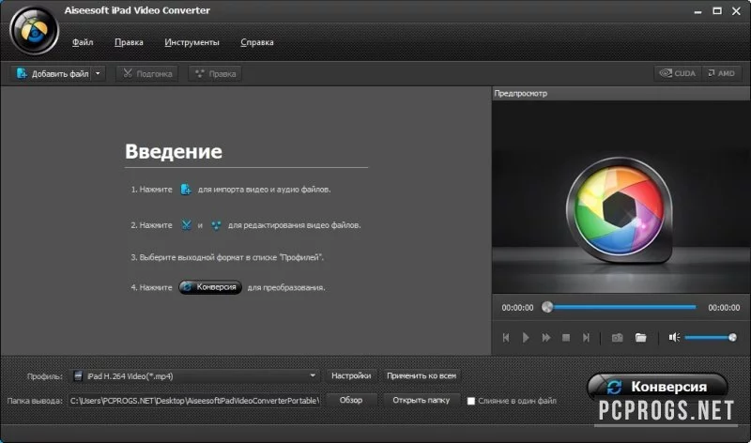This screenshot has height=443, width=751.
Task: Open the Справка menu
Action: 256,42
